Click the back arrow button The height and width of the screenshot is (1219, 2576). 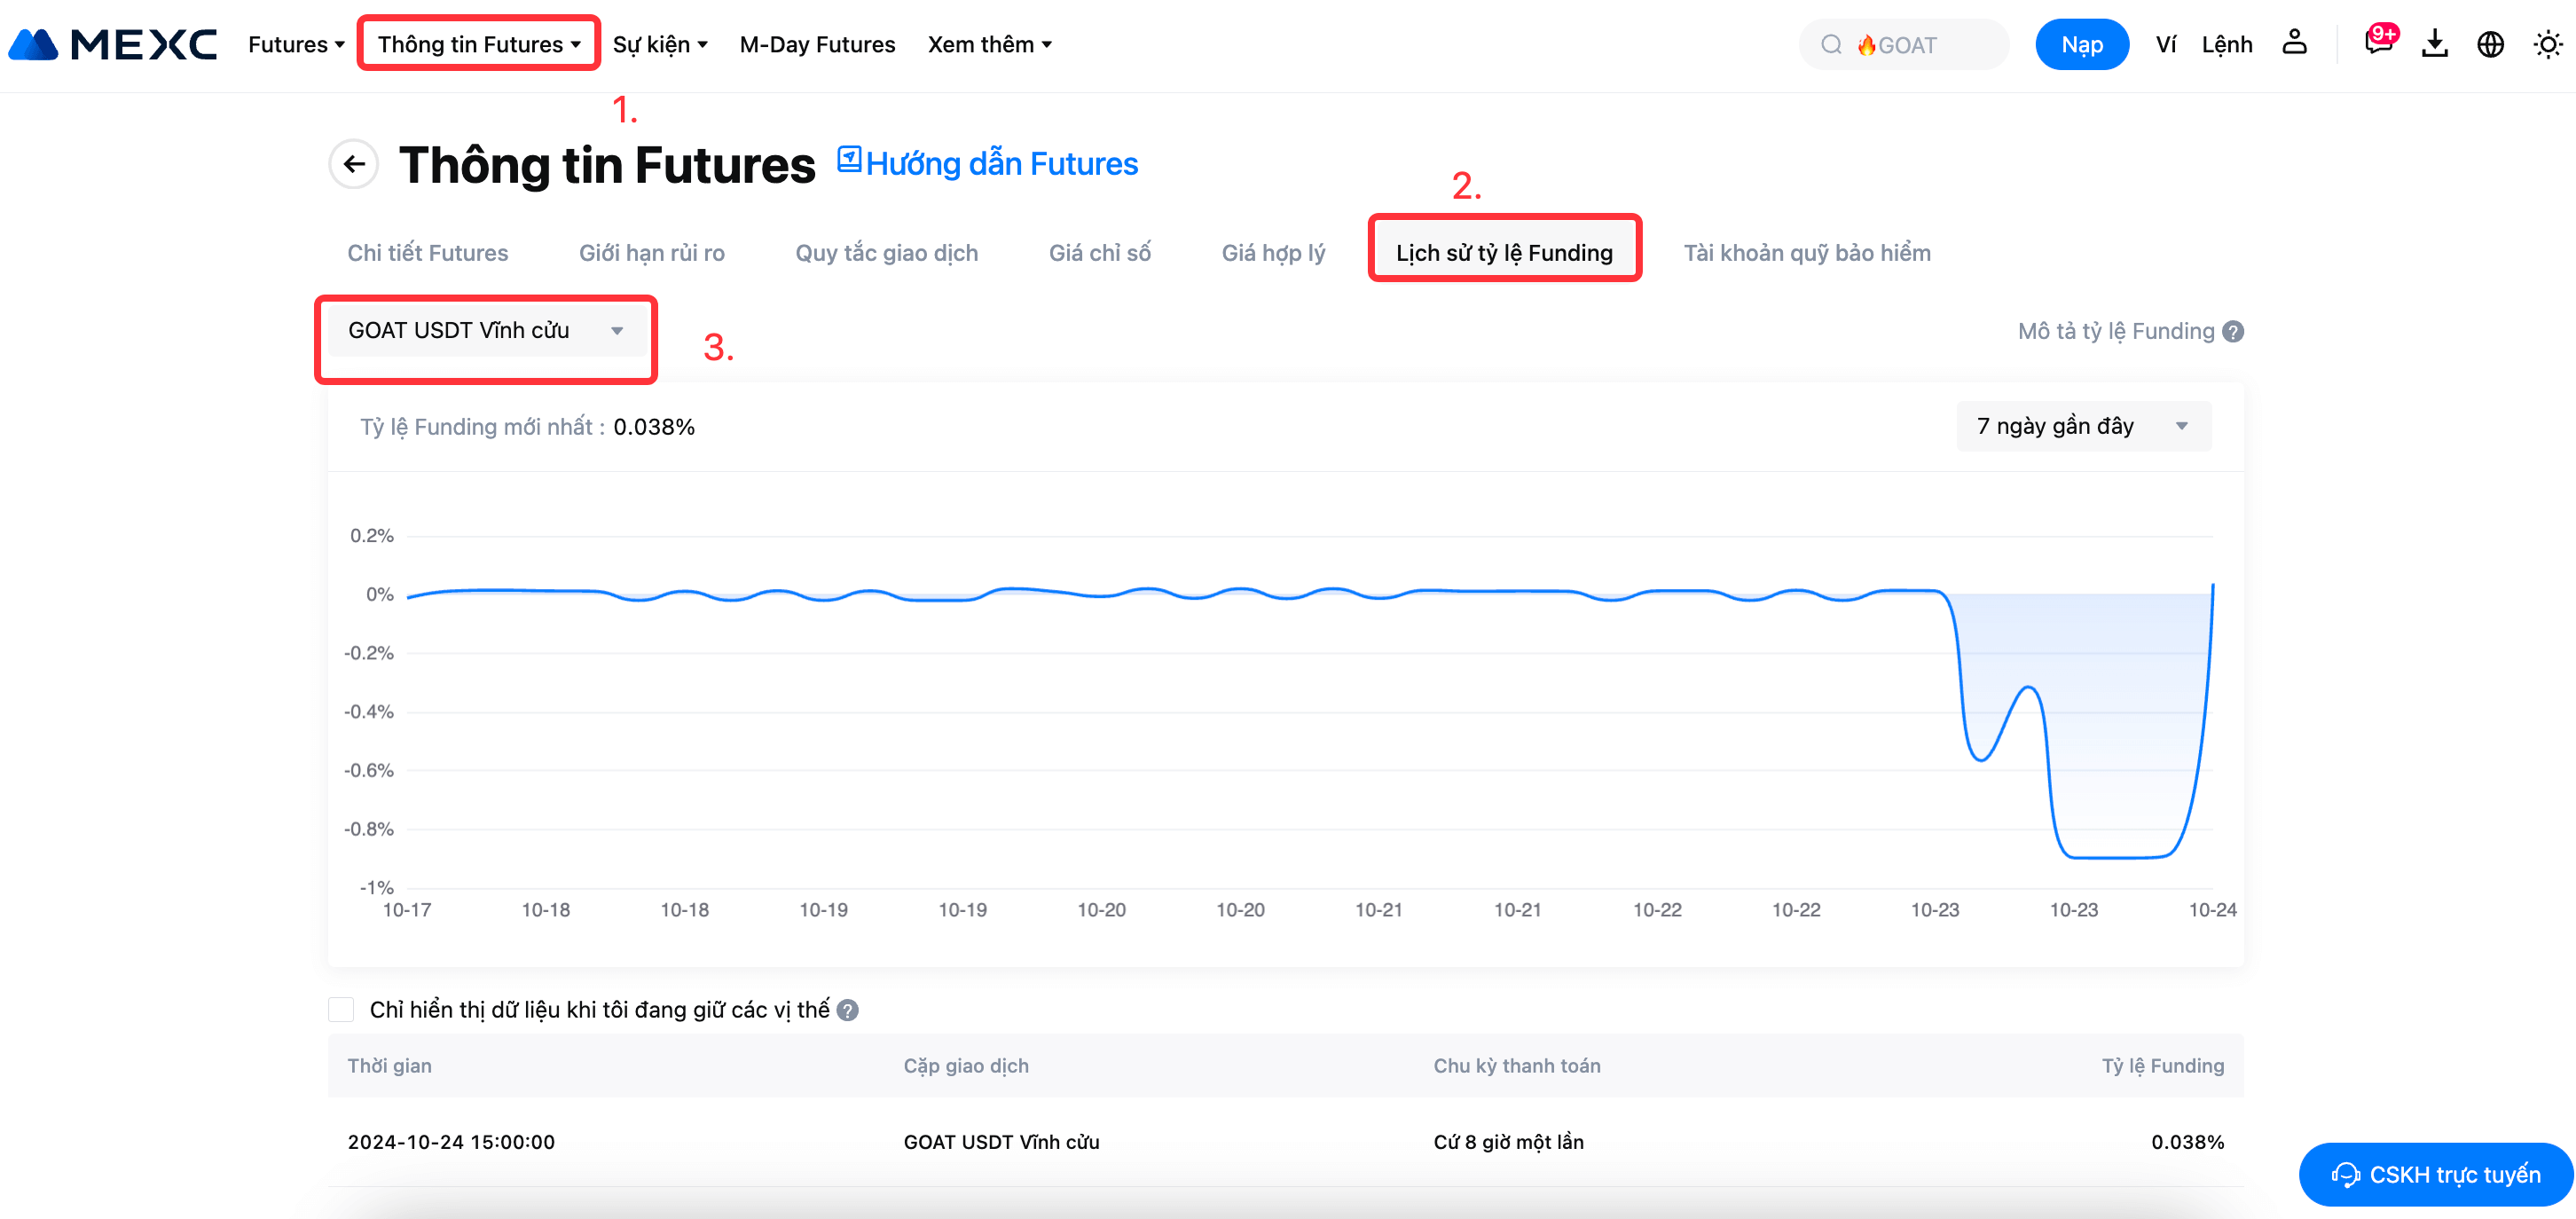pyautogui.click(x=354, y=164)
